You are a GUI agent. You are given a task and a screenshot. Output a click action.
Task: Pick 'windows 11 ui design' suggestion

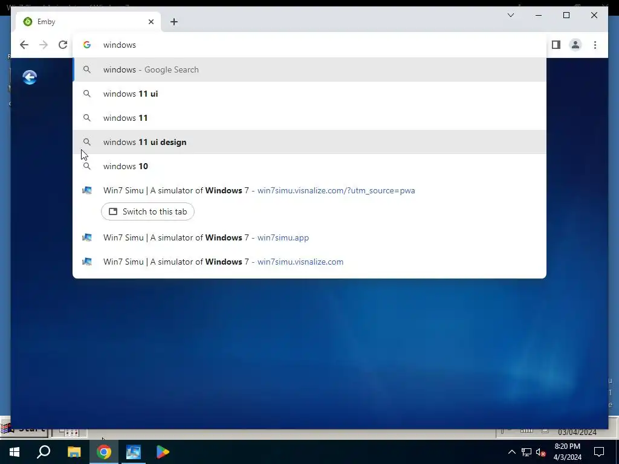click(309, 142)
